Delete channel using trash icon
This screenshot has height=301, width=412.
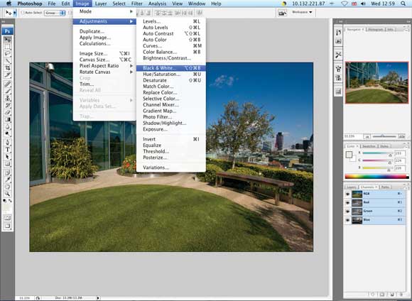[401, 295]
